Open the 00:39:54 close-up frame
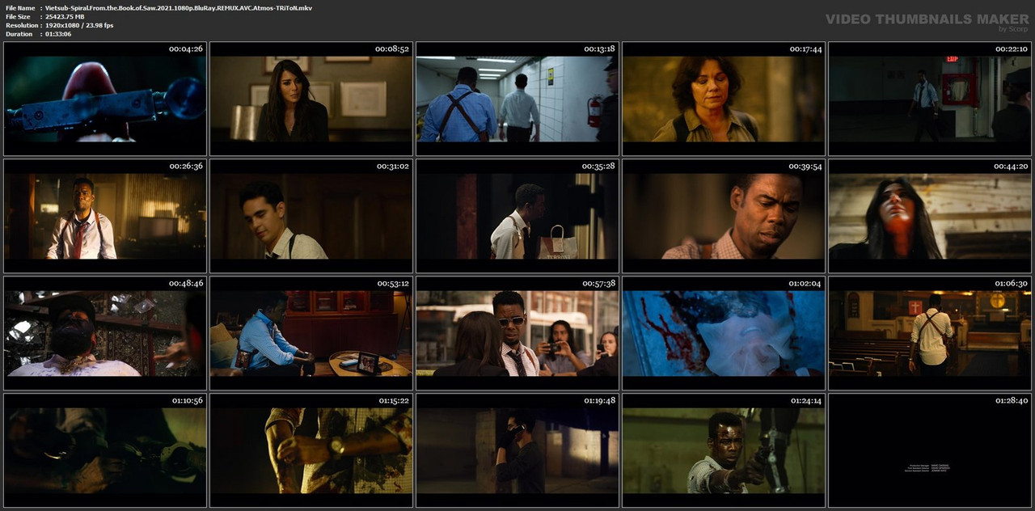Image resolution: width=1035 pixels, height=511 pixels. 724,216
